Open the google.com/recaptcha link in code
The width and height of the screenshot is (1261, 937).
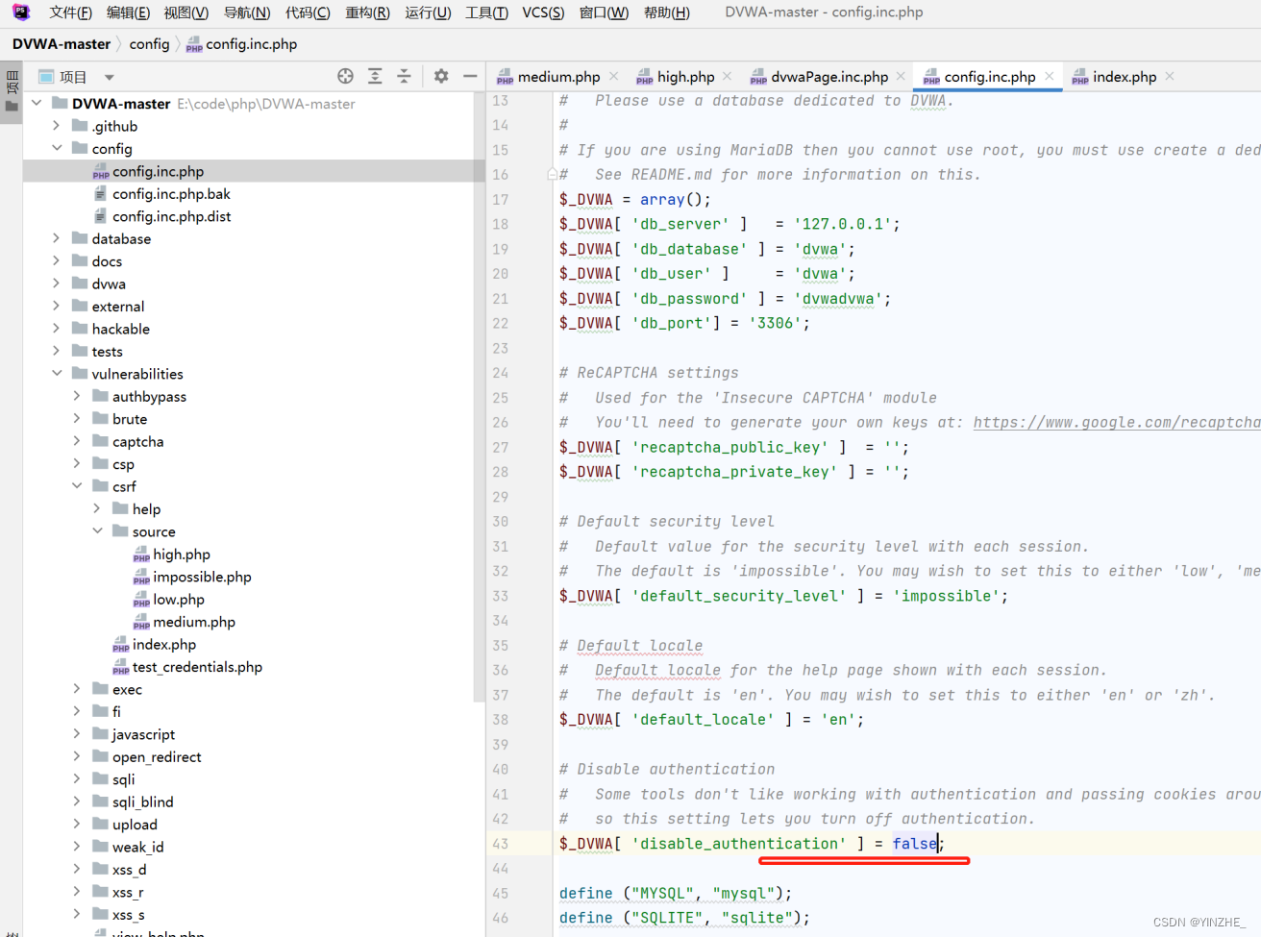pyautogui.click(x=1117, y=422)
